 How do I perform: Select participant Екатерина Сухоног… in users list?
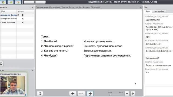point(8,19)
